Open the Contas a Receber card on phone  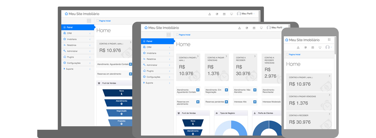(x=309, y=120)
